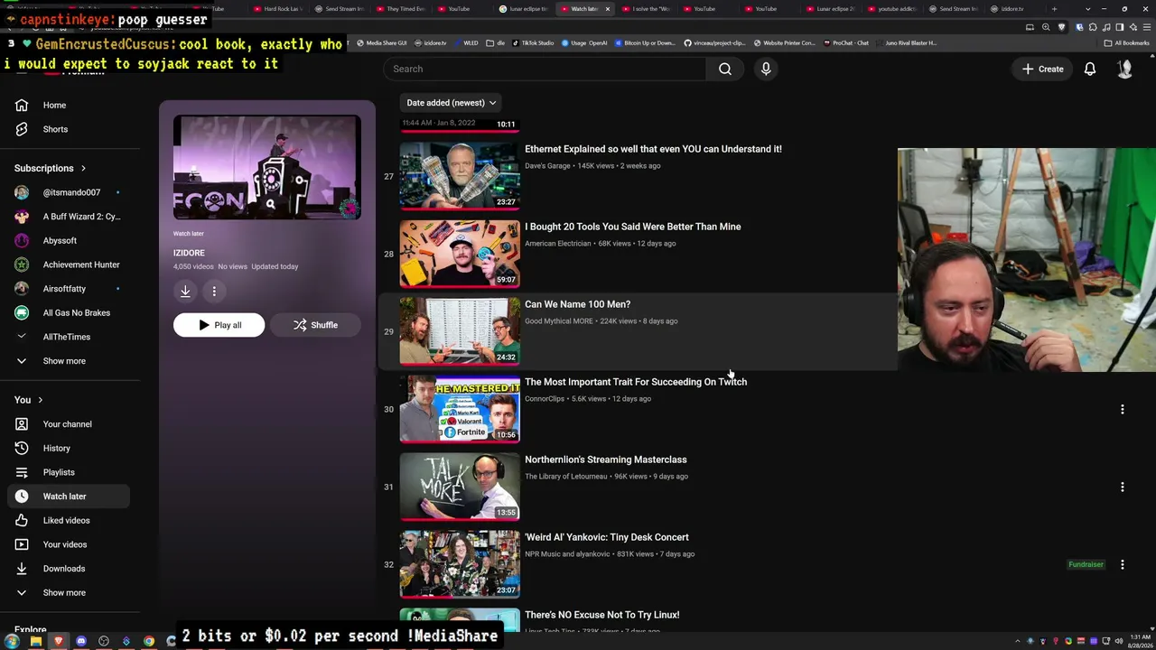Open more actions for Weird Al concert

1123,564
